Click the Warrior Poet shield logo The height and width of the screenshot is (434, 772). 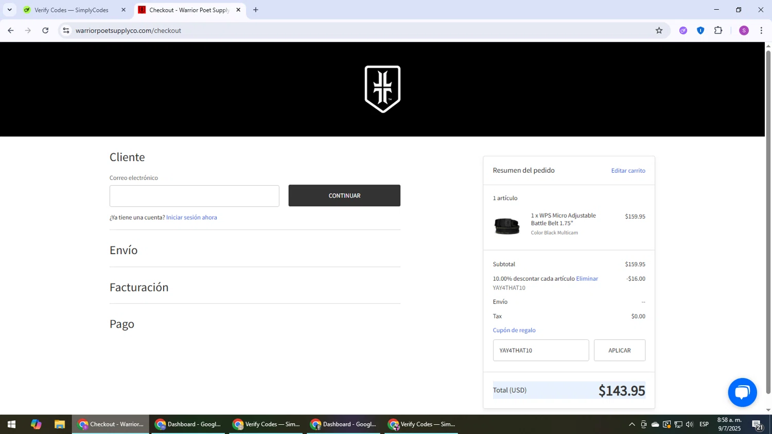pos(382,89)
